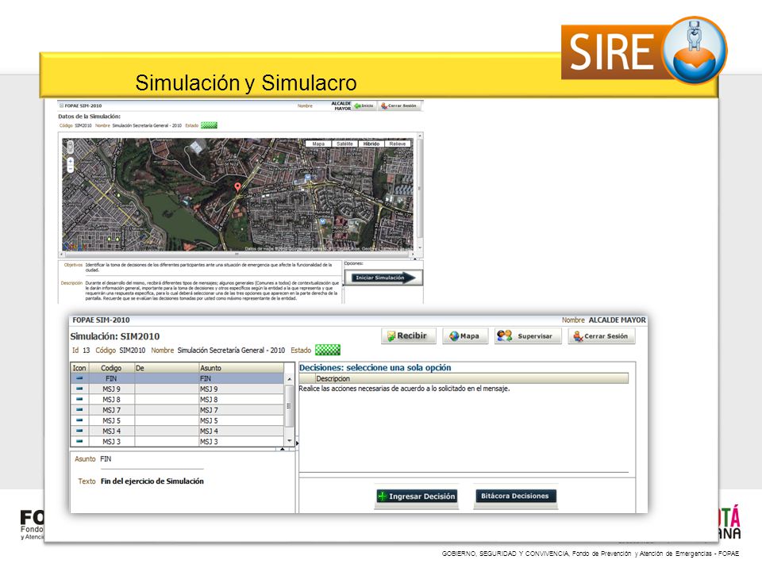
Task: Select the MSJ 7 message row
Action: pos(178,410)
